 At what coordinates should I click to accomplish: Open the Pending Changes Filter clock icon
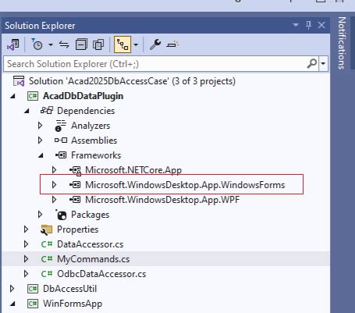pos(37,44)
